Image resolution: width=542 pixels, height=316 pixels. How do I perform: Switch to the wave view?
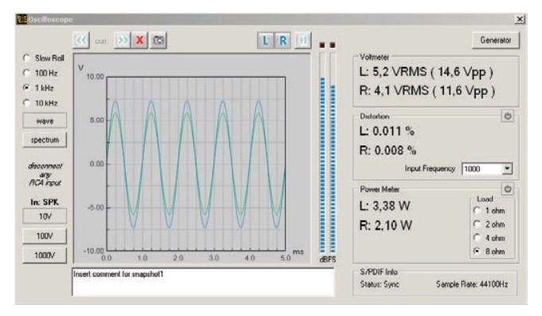(x=45, y=121)
